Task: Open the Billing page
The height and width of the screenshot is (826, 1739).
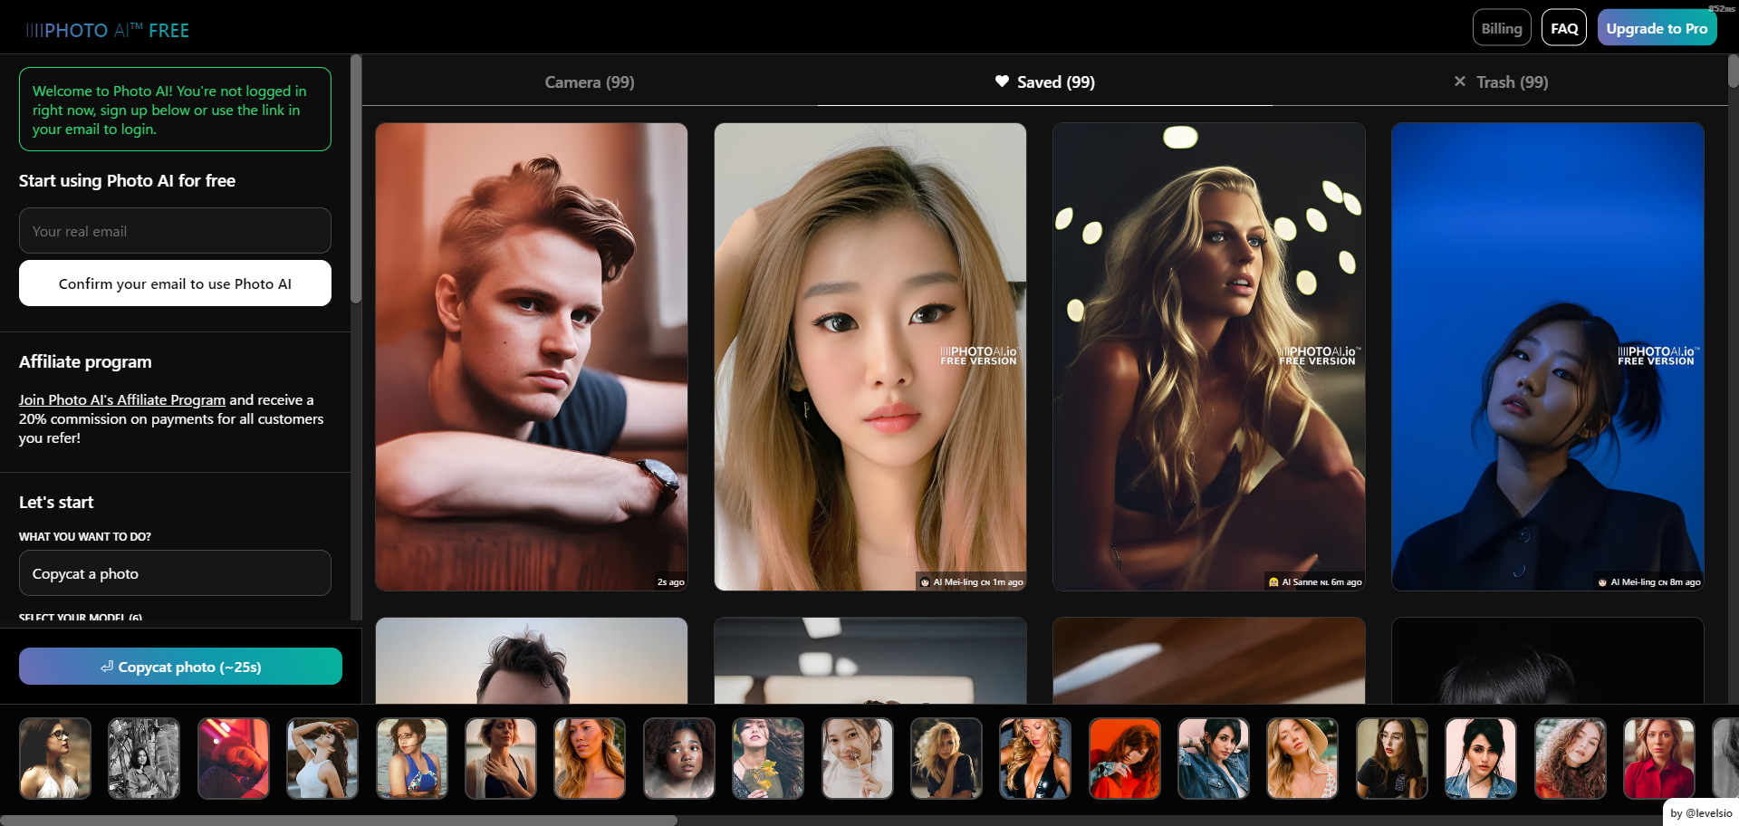Action: (1502, 28)
